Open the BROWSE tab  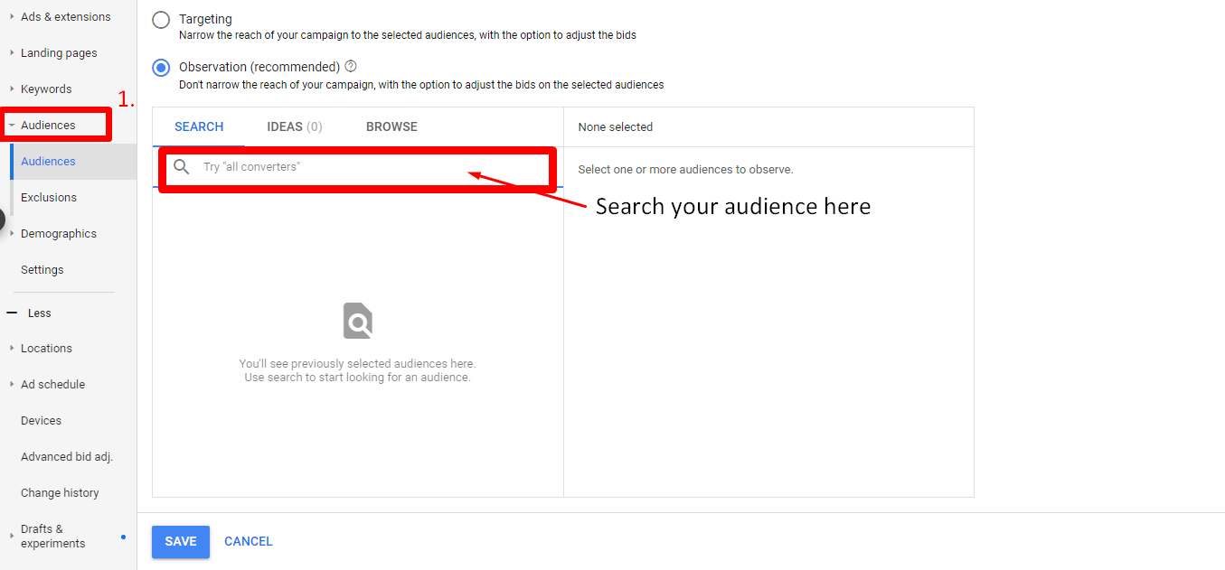click(x=391, y=126)
